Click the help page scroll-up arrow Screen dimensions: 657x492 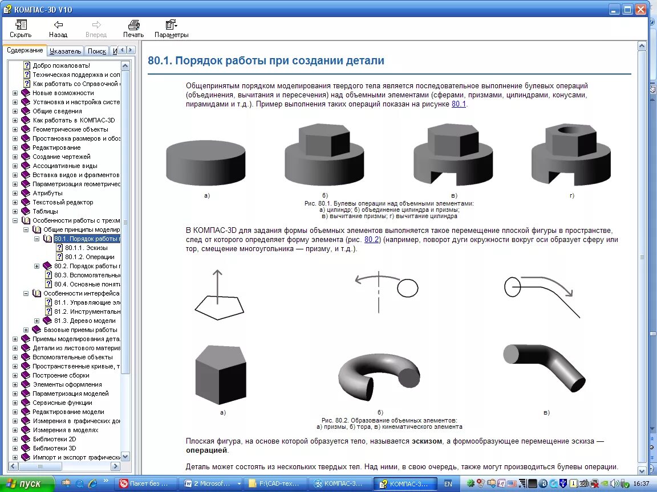(x=642, y=46)
